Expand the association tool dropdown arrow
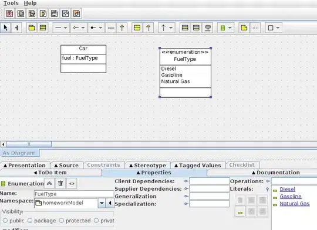 click(x=66, y=28)
